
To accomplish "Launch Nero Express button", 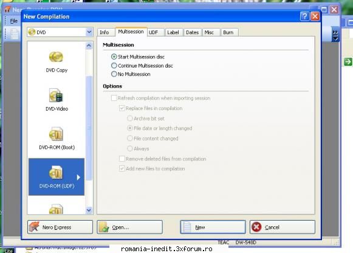I will (60, 227).
